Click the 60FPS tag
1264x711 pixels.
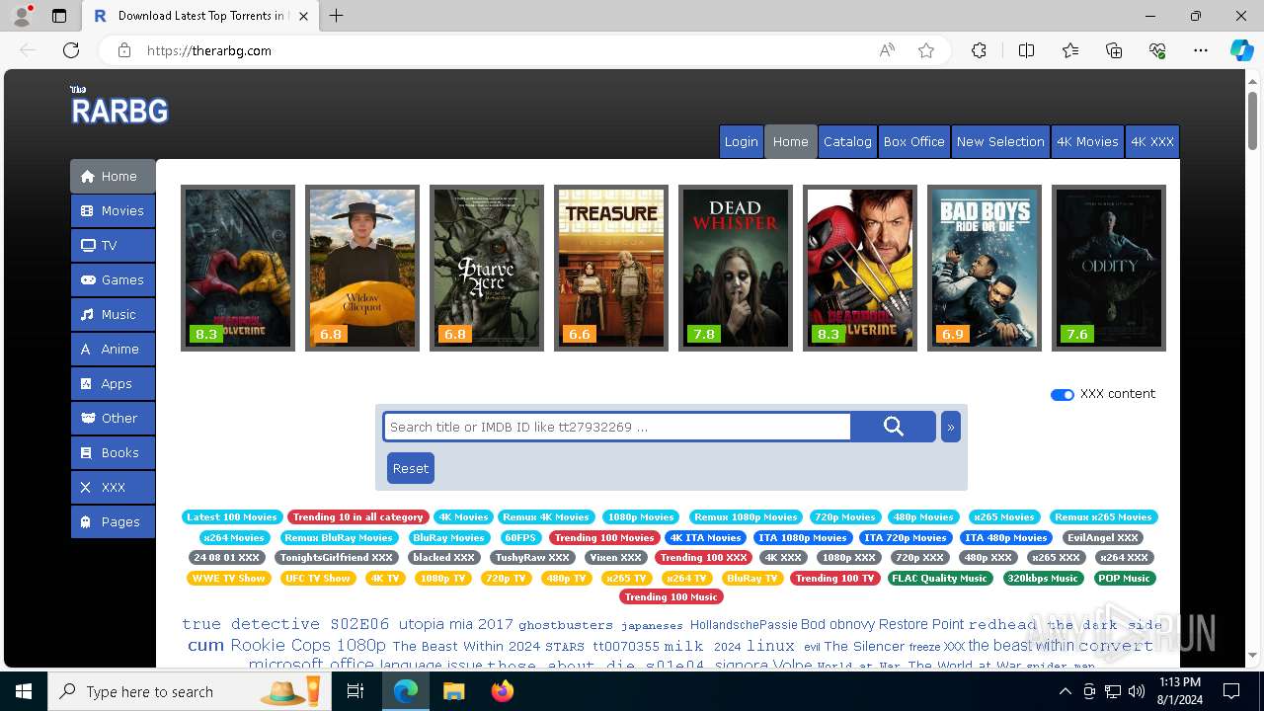pyautogui.click(x=520, y=537)
